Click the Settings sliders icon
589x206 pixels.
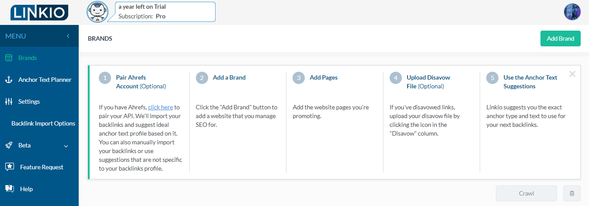tap(9, 101)
